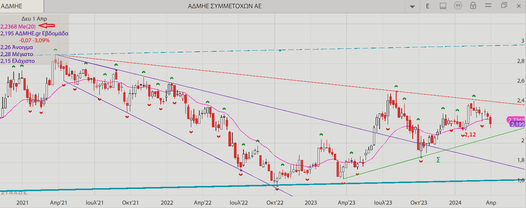The image size is (526, 208).
Task: Click the 2021 label on time axis
Action: coord(22,202)
